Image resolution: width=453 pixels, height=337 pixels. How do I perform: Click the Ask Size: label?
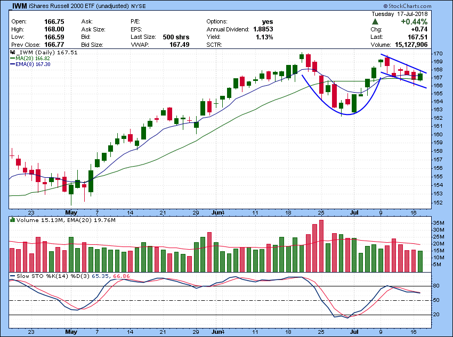point(93,29)
